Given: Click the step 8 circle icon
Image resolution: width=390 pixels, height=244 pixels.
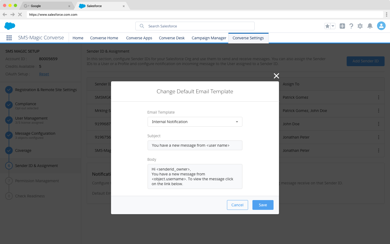Looking at the screenshot, I should point(9,196).
